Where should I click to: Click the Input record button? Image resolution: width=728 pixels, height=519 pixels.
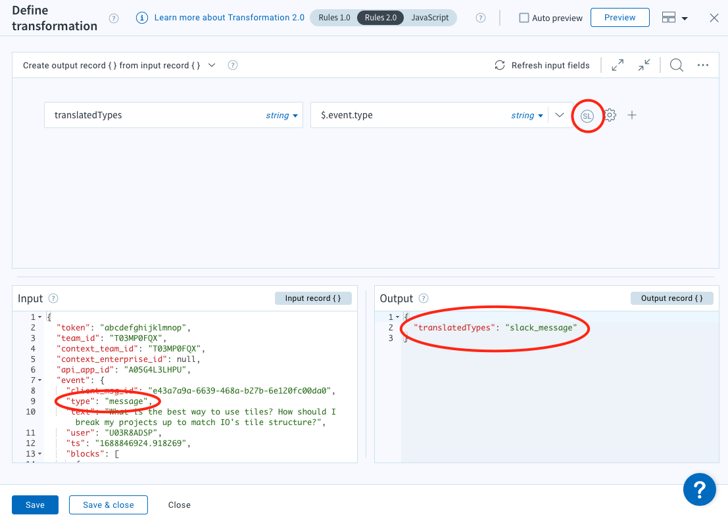point(313,298)
